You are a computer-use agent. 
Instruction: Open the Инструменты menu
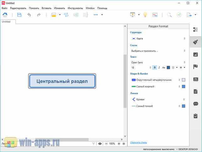pyautogui.click(x=75, y=8)
